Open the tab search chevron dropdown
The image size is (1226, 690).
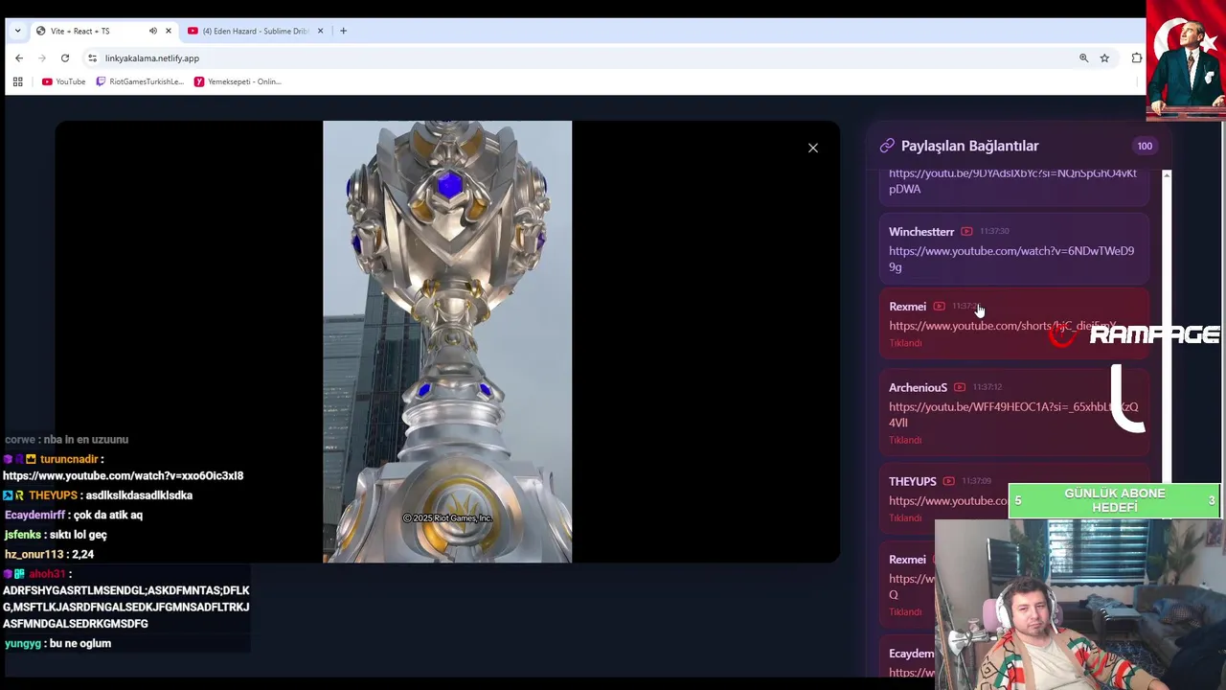[x=17, y=31]
